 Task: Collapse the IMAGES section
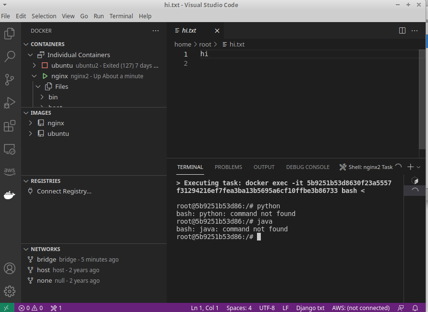[x=26, y=113]
